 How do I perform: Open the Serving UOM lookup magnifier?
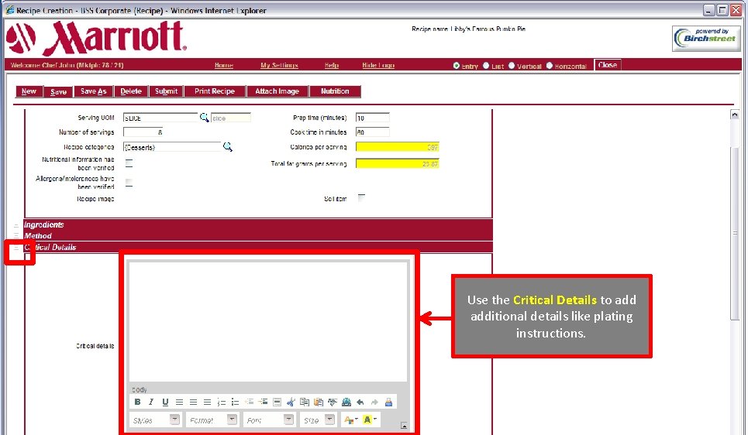(x=204, y=117)
